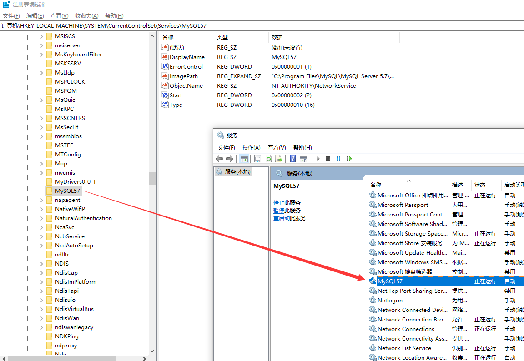
Task: Click the 重启动 service link
Action: (281, 218)
